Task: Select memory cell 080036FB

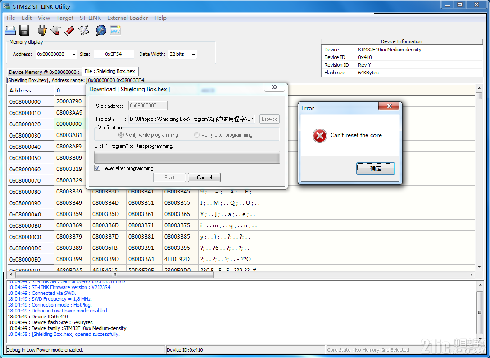Action: click(108, 248)
